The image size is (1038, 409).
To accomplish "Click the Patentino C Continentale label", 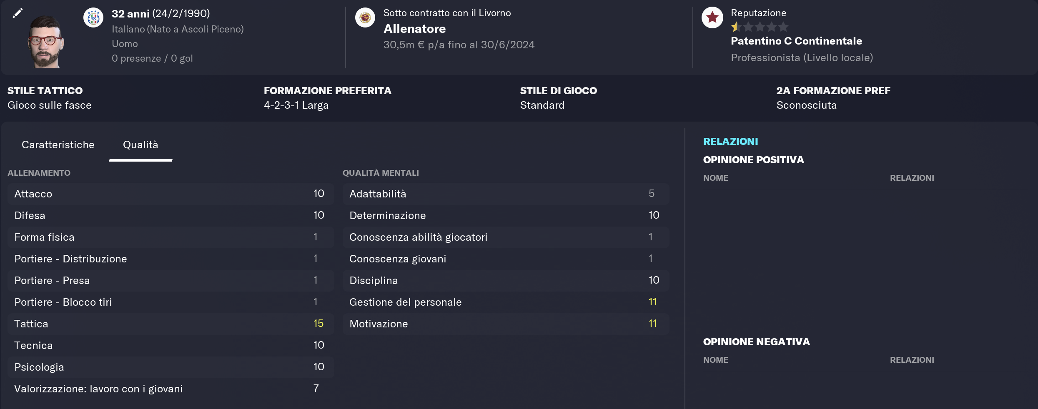I will pyautogui.click(x=796, y=41).
